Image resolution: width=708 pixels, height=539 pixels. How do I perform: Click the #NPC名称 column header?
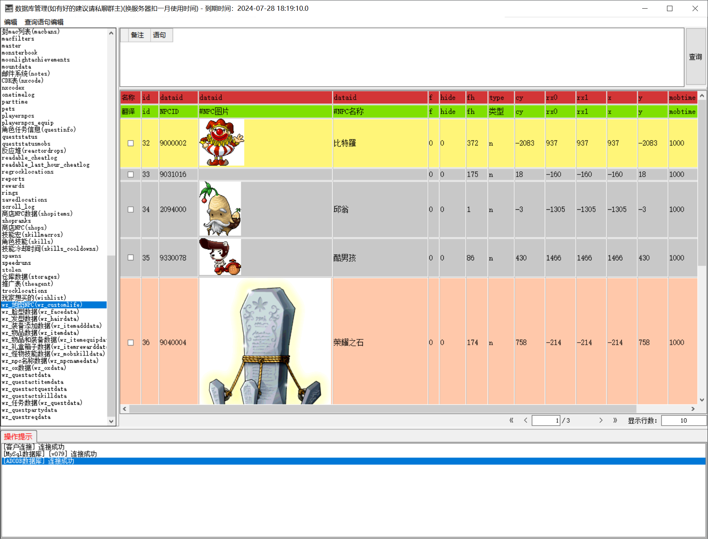click(x=380, y=111)
